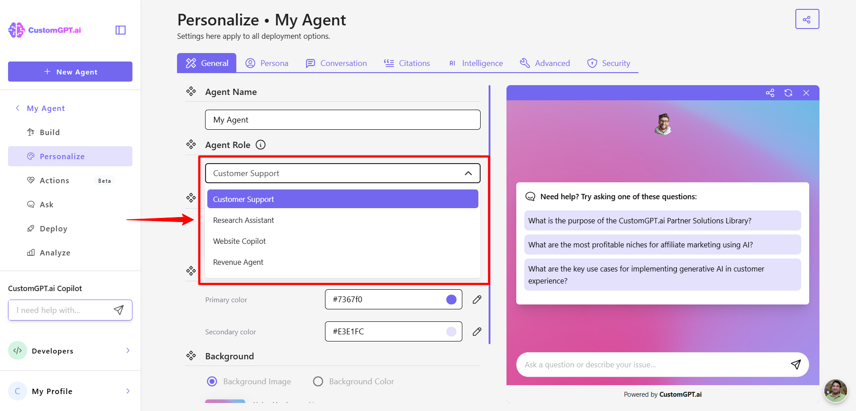Click the Agent Name input field
This screenshot has width=856, height=411.
click(x=342, y=120)
